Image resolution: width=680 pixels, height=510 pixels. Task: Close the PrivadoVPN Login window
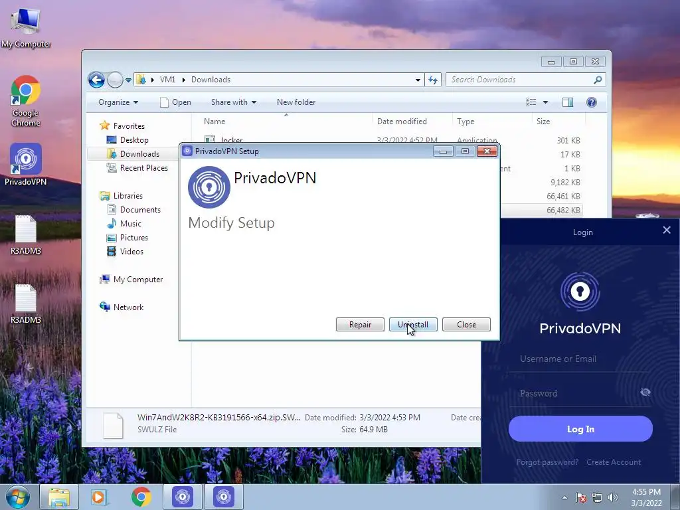(667, 230)
